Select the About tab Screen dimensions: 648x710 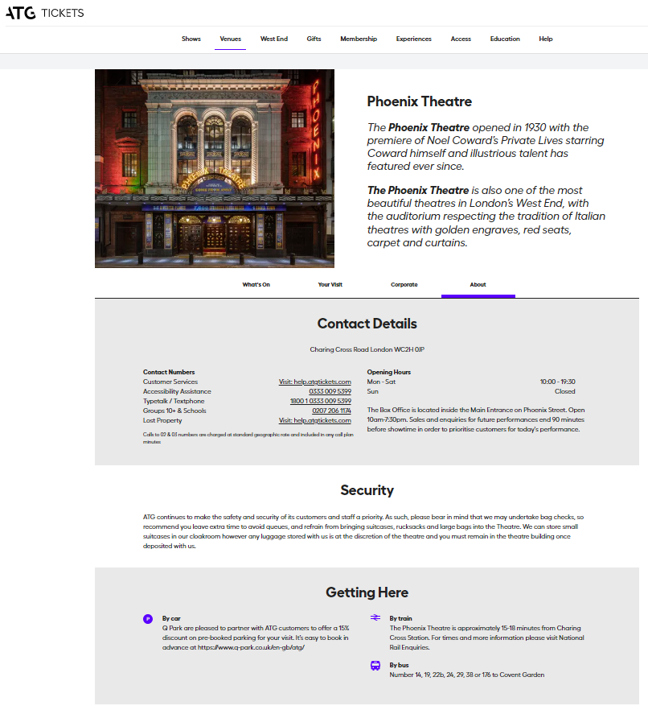pos(478,285)
